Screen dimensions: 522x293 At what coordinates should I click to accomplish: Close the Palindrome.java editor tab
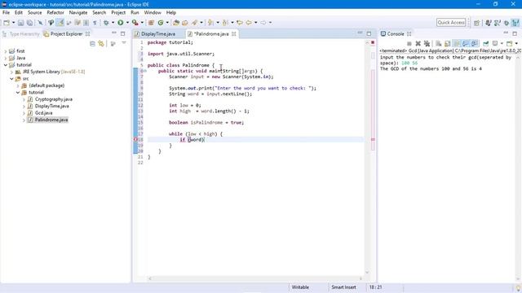pos(234,34)
